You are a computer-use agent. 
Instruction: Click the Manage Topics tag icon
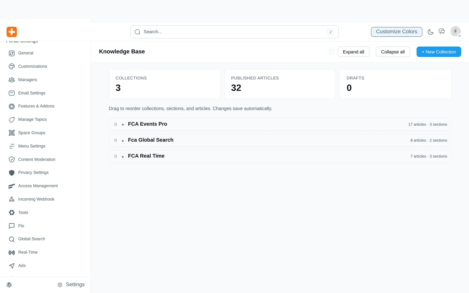[x=12, y=120]
